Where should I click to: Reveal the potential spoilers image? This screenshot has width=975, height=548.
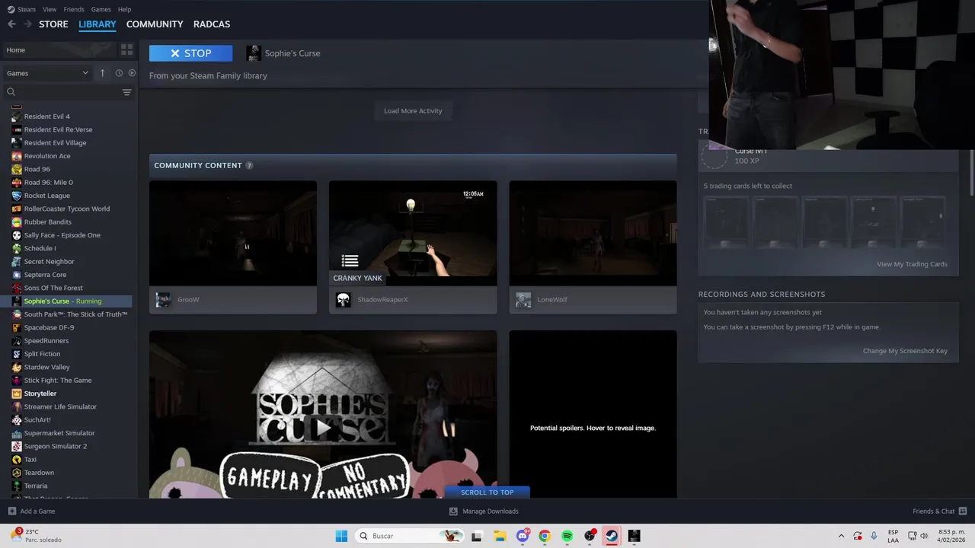coord(593,415)
